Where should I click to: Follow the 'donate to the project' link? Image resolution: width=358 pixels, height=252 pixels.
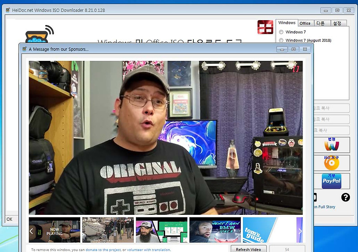[103, 250]
